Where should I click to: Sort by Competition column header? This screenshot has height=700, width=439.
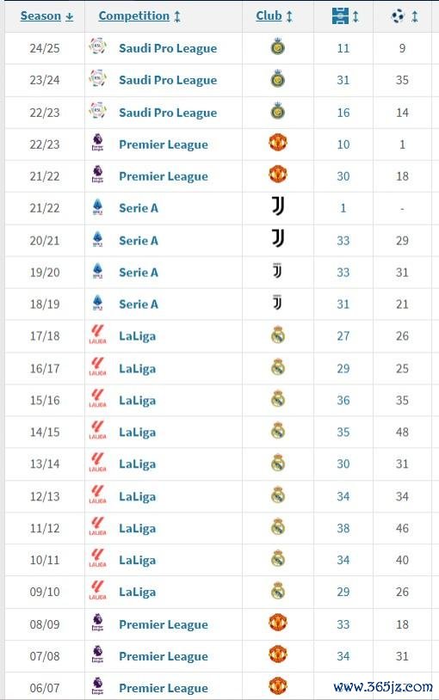pyautogui.click(x=139, y=16)
